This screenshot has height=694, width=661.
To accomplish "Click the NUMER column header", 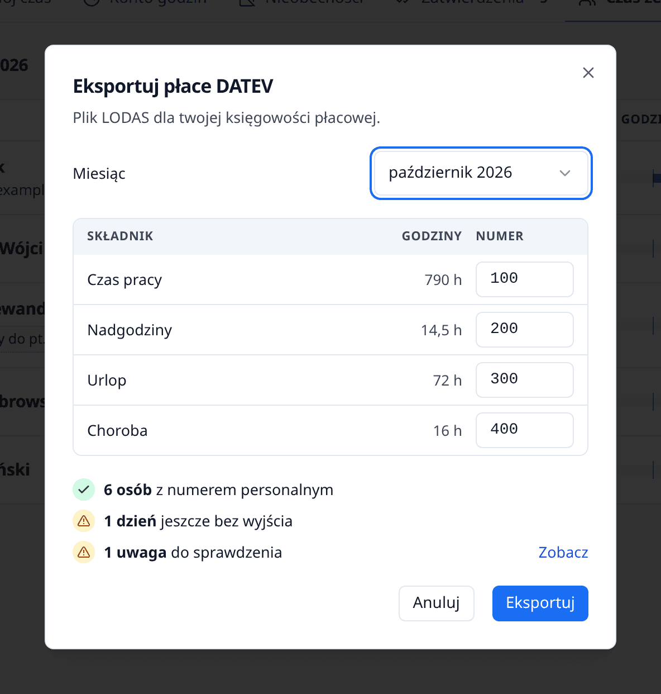I will (x=500, y=236).
